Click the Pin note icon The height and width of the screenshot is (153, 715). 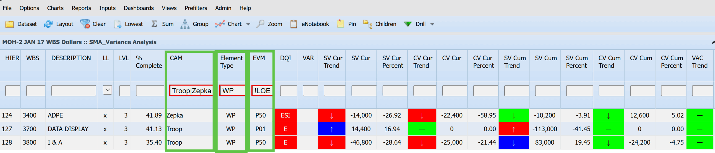(x=340, y=24)
